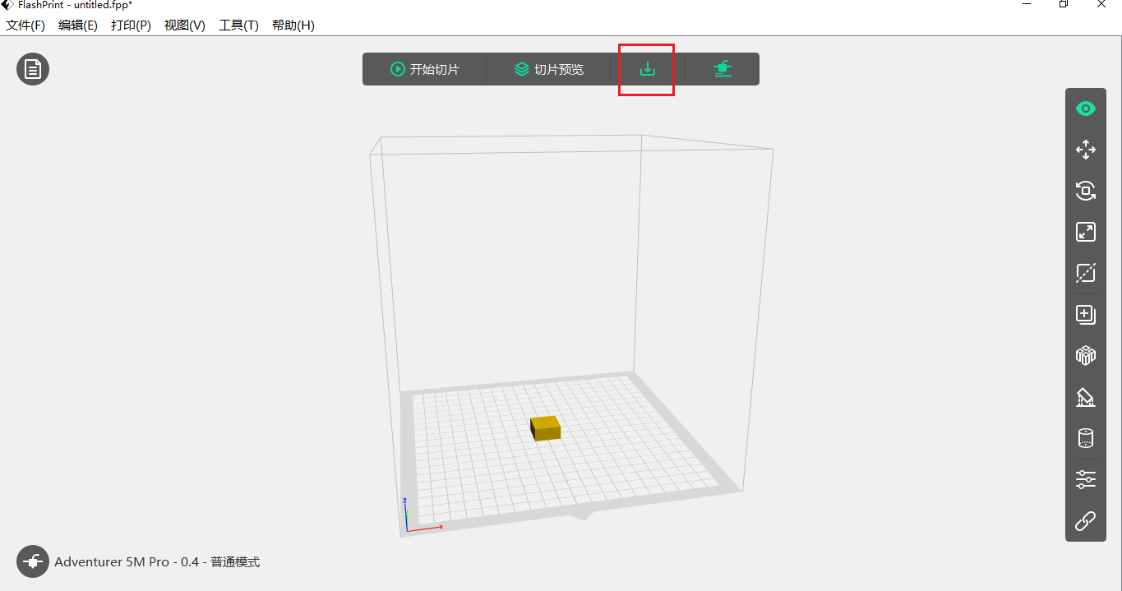Image resolution: width=1122 pixels, height=591 pixels.
Task: Select the Move arrows tool
Action: (x=1086, y=150)
